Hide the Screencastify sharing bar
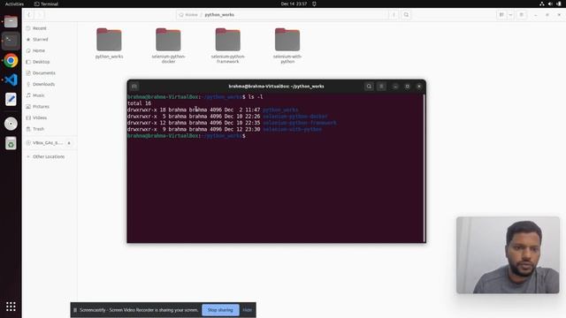This screenshot has height=318, width=566. click(x=248, y=310)
